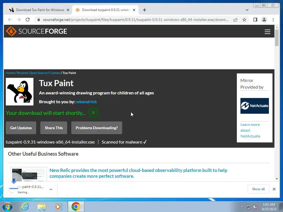Click the share page icon
283x212 pixels.
[235, 20]
